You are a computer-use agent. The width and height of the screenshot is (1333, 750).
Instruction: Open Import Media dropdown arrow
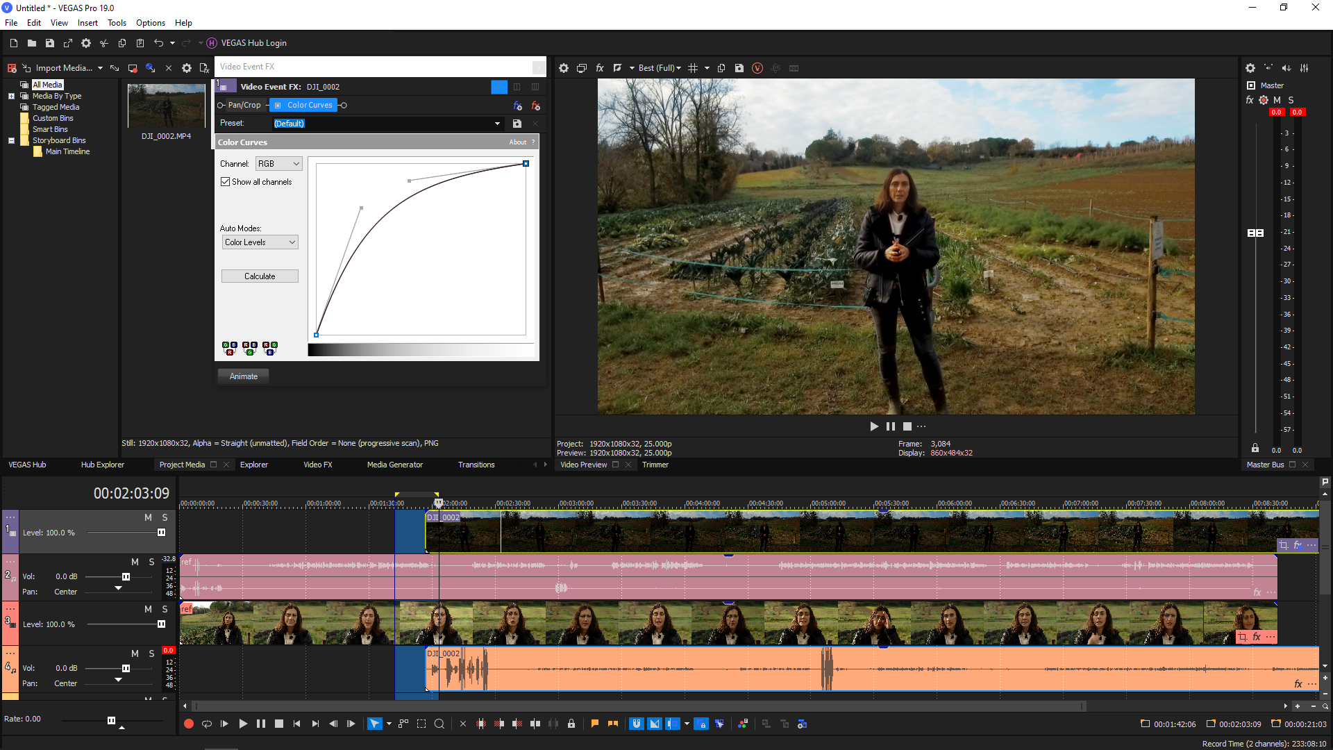[100, 68]
